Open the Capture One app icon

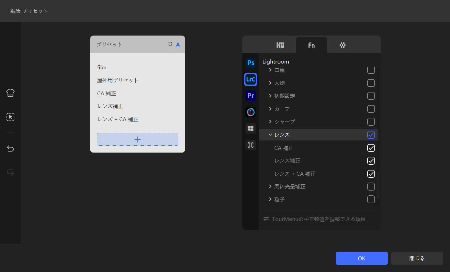click(251, 112)
